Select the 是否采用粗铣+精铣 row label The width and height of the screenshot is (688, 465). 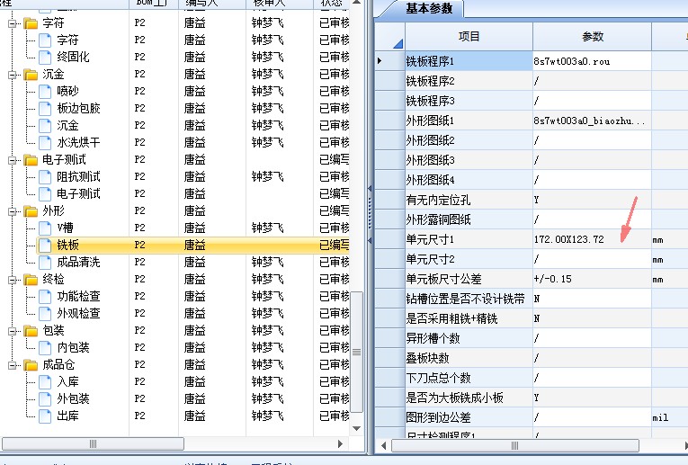tap(452, 318)
